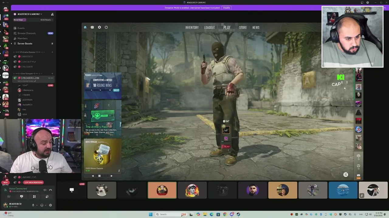Switch to the INVENTORY tab
389x218 pixels.
(192, 28)
